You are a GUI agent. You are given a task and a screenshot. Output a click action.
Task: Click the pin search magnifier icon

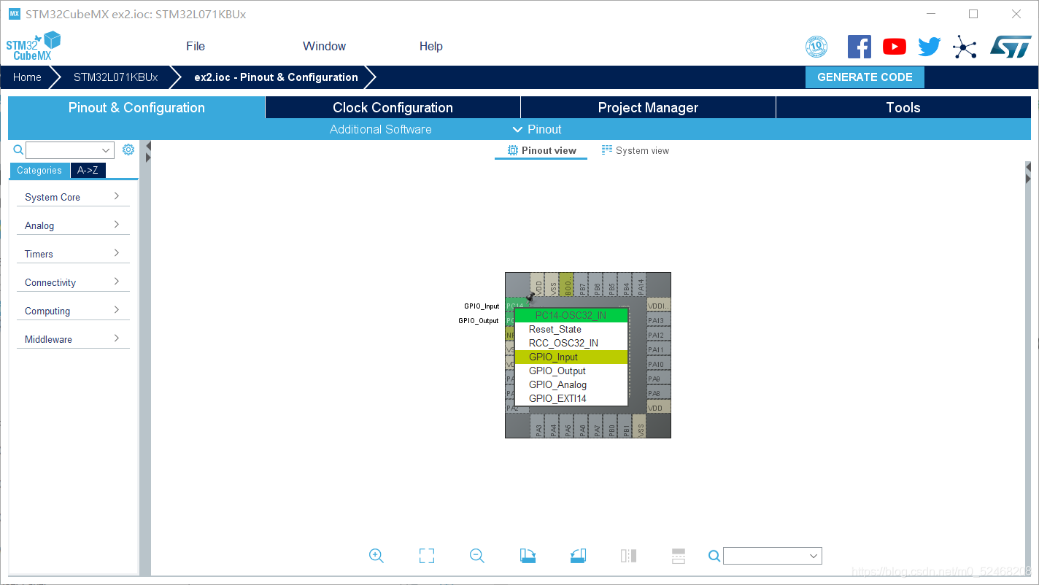tap(714, 557)
